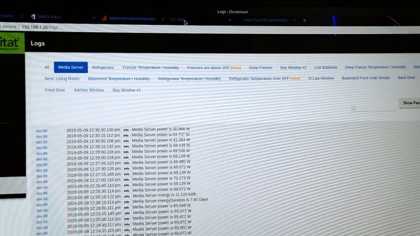Screen dimensions: 420x236
Task: Filter logs by Deep Freeze Temperature / Humidity
Action: point(375,67)
